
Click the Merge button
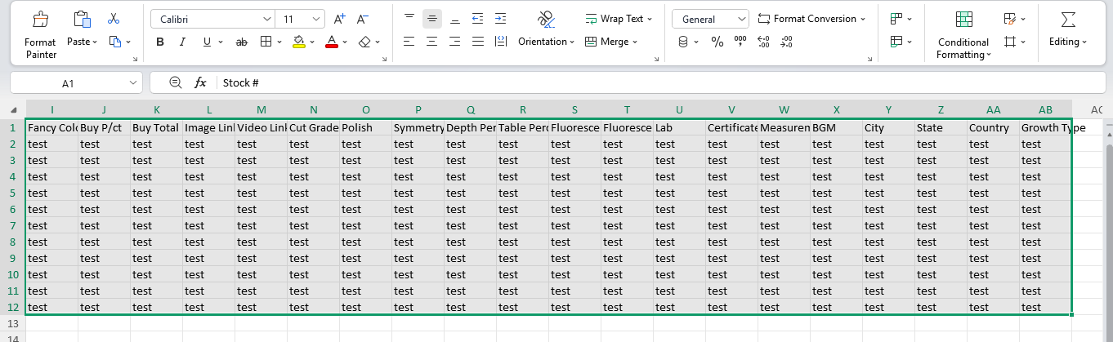coord(606,42)
